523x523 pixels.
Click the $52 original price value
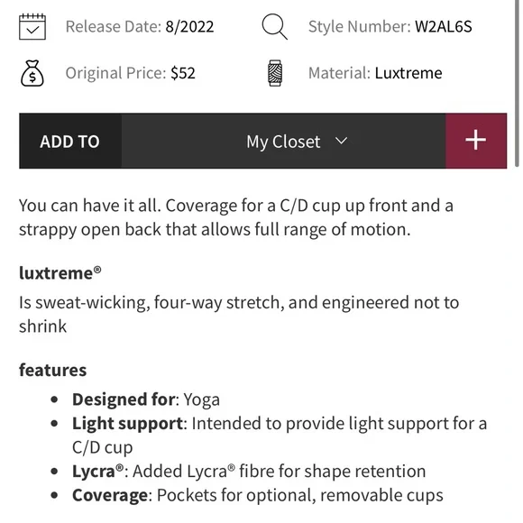click(x=183, y=73)
